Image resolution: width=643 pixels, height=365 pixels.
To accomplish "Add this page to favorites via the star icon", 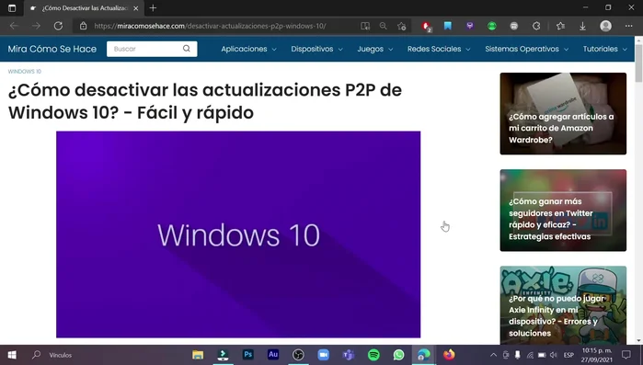I will click(x=401, y=27).
